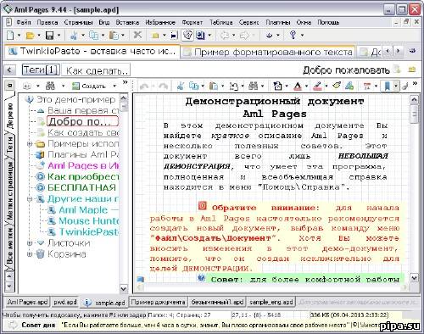Viewport: 424px width, 334px height.
Task: Expand the Листочки tree node
Action: coord(30,243)
